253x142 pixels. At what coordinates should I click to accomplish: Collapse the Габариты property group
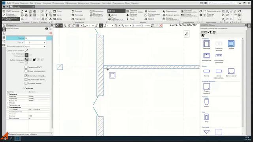pyautogui.click(x=8, y=94)
